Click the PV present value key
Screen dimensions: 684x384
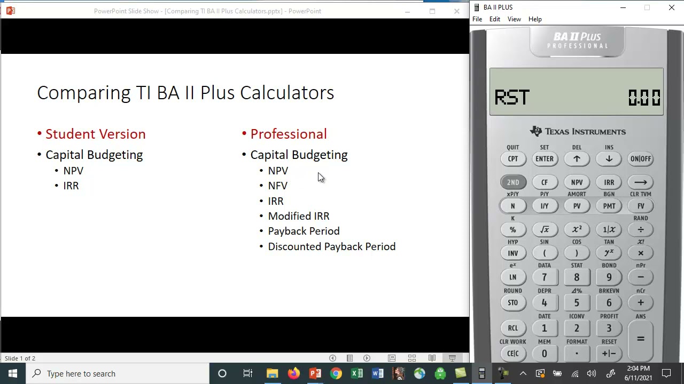577,206
